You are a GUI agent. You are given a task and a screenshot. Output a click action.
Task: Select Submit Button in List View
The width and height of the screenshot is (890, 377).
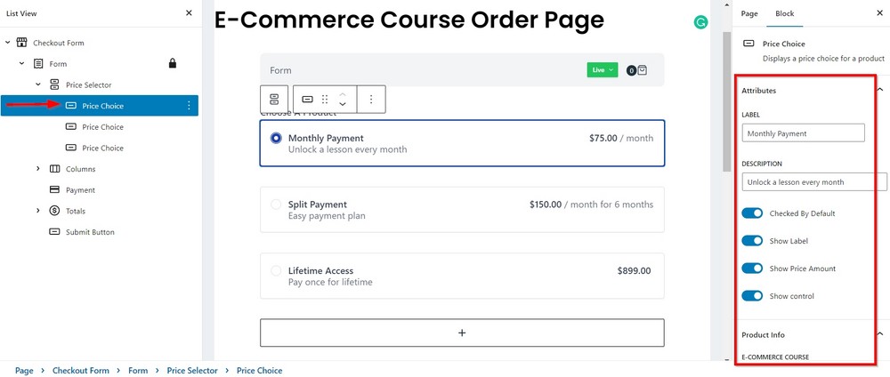[x=90, y=232]
